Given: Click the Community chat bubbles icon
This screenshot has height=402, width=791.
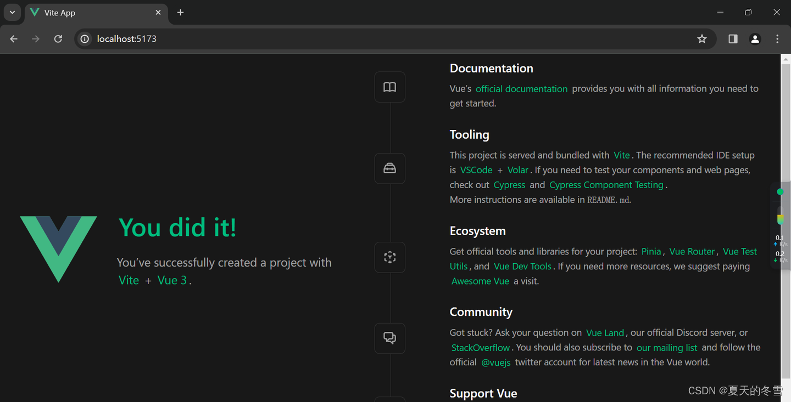Looking at the screenshot, I should click(x=389, y=338).
